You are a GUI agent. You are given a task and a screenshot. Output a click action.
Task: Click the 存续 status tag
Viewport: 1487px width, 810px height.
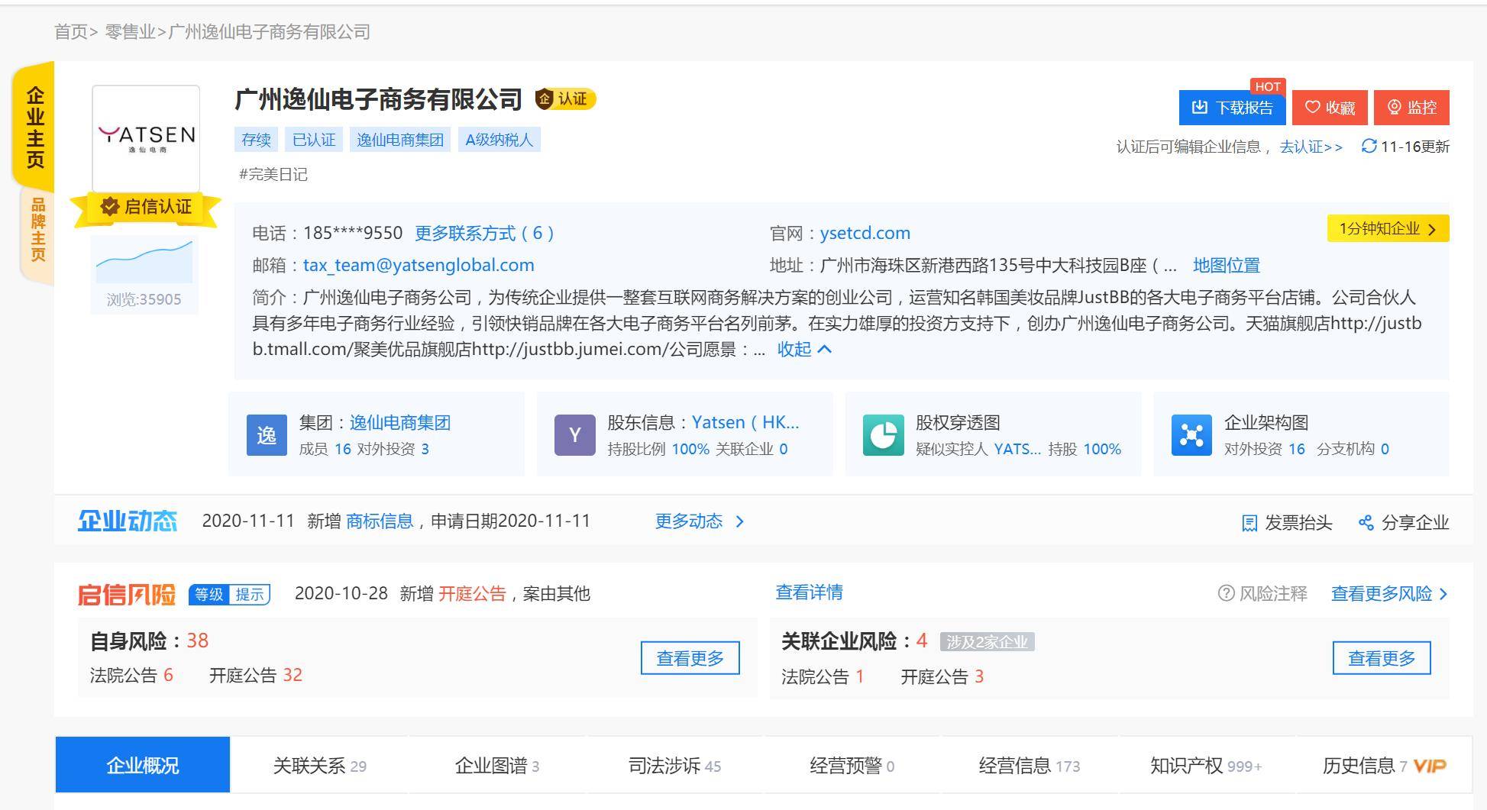coord(256,140)
